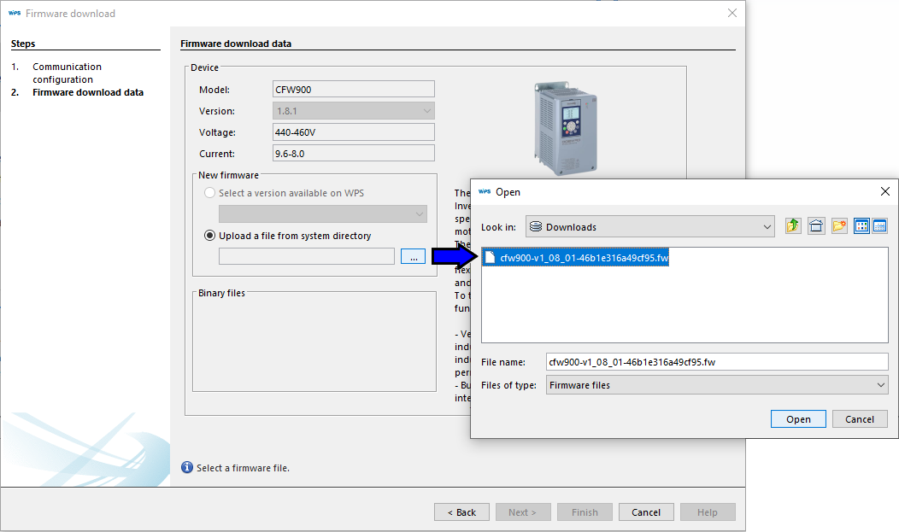Click the browse '...' button
899x532 pixels.
tap(413, 257)
